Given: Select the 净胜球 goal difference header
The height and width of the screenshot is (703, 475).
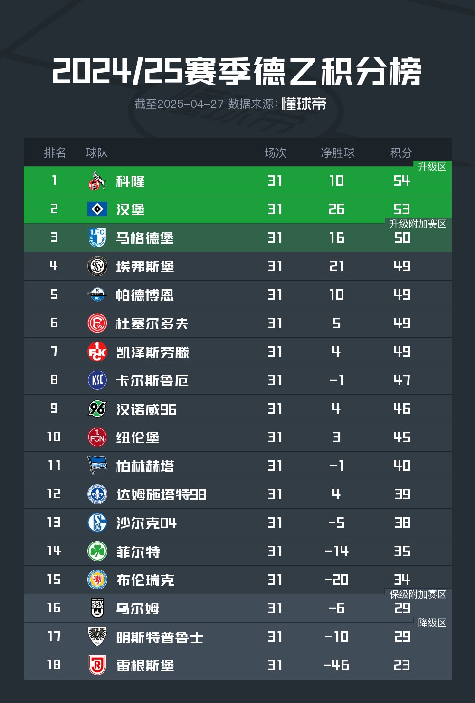Looking at the screenshot, I should click(338, 152).
